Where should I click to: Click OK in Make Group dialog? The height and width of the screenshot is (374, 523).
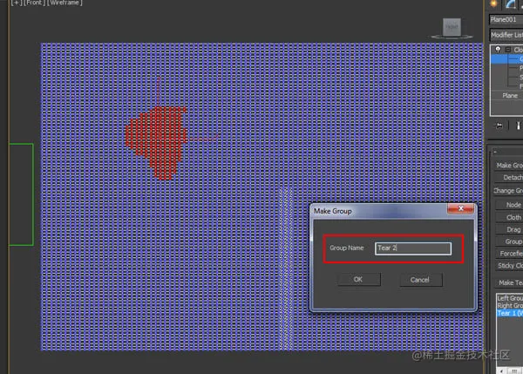click(x=358, y=280)
